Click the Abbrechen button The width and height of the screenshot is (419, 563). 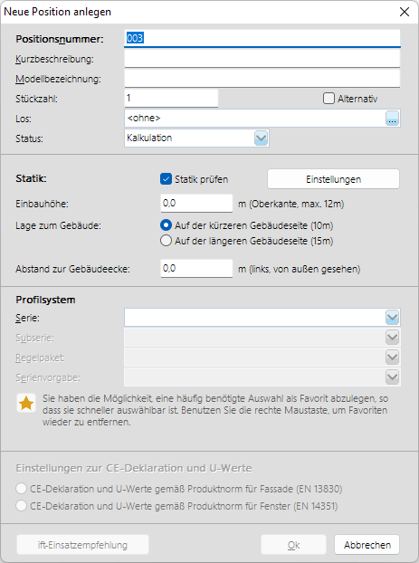click(x=367, y=545)
